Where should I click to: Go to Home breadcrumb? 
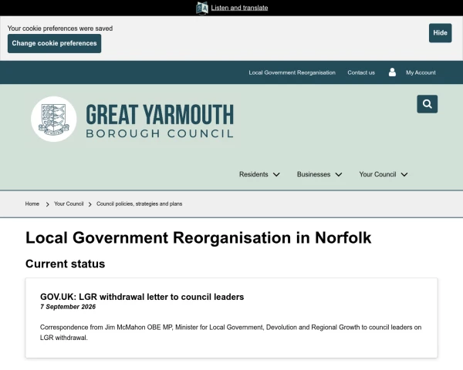pos(32,203)
